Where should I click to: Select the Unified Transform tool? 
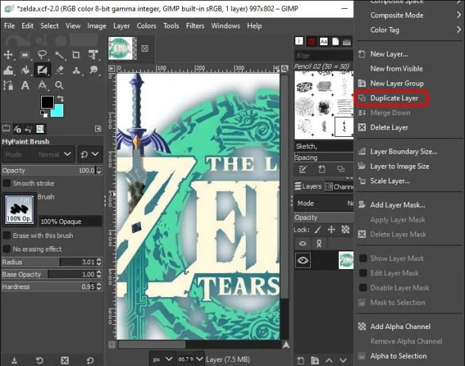pos(94,55)
